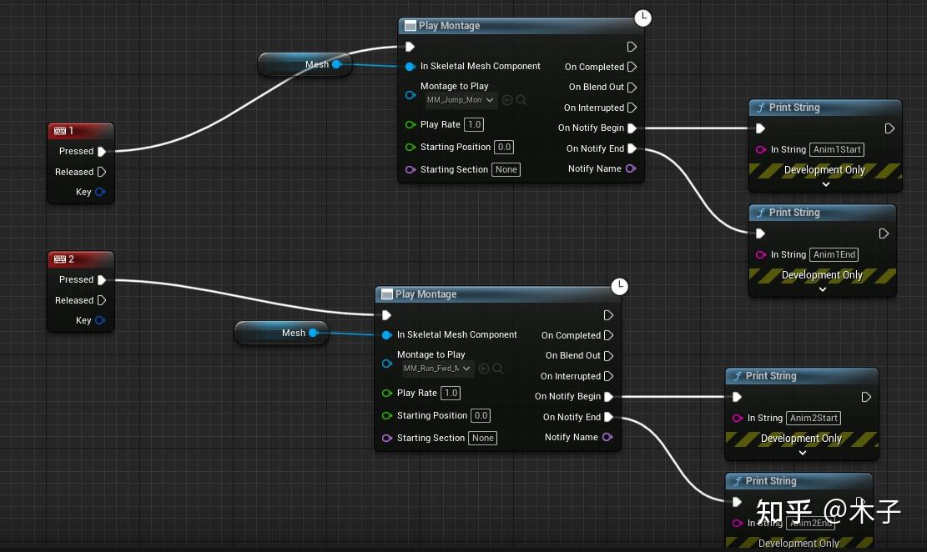Click the Play Rate field on the top Play Montage

(x=474, y=124)
